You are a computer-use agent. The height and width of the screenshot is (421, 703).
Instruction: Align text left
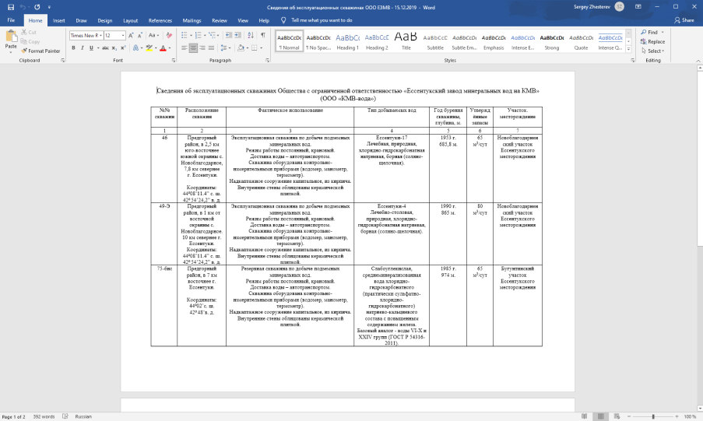click(185, 48)
